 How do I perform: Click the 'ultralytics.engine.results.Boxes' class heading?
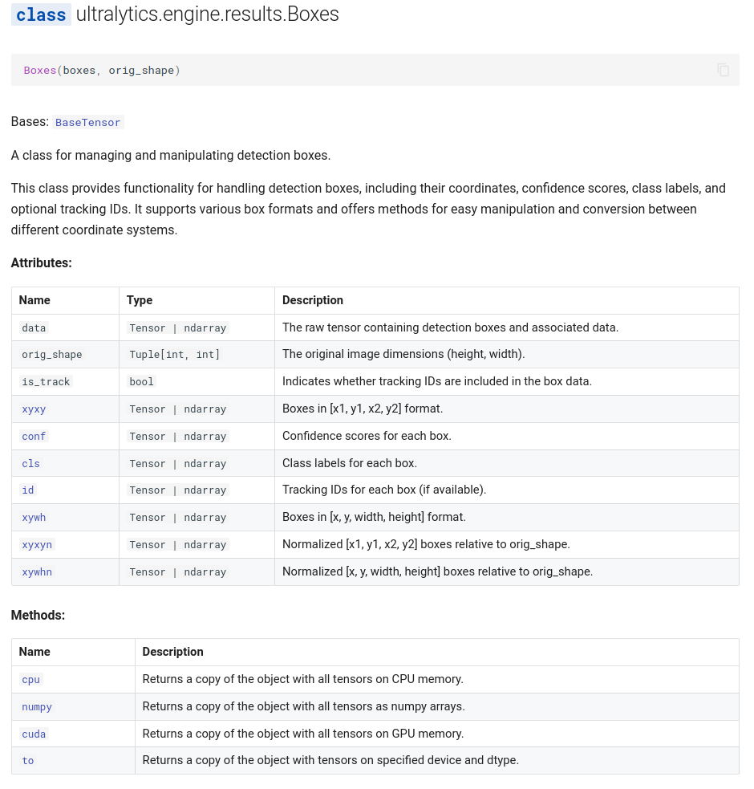(207, 14)
